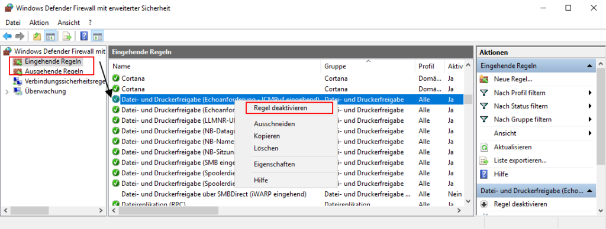Sort rules by the Name column header

[x=215, y=66]
